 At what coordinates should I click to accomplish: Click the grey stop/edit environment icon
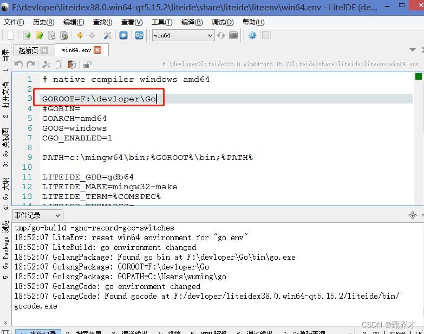[233, 35]
